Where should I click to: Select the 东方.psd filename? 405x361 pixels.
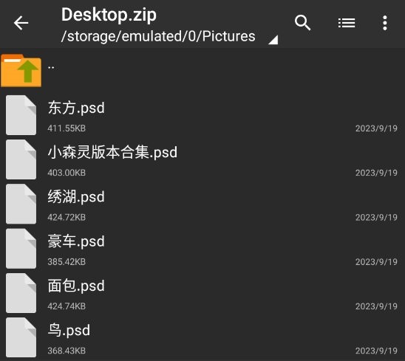(76, 108)
